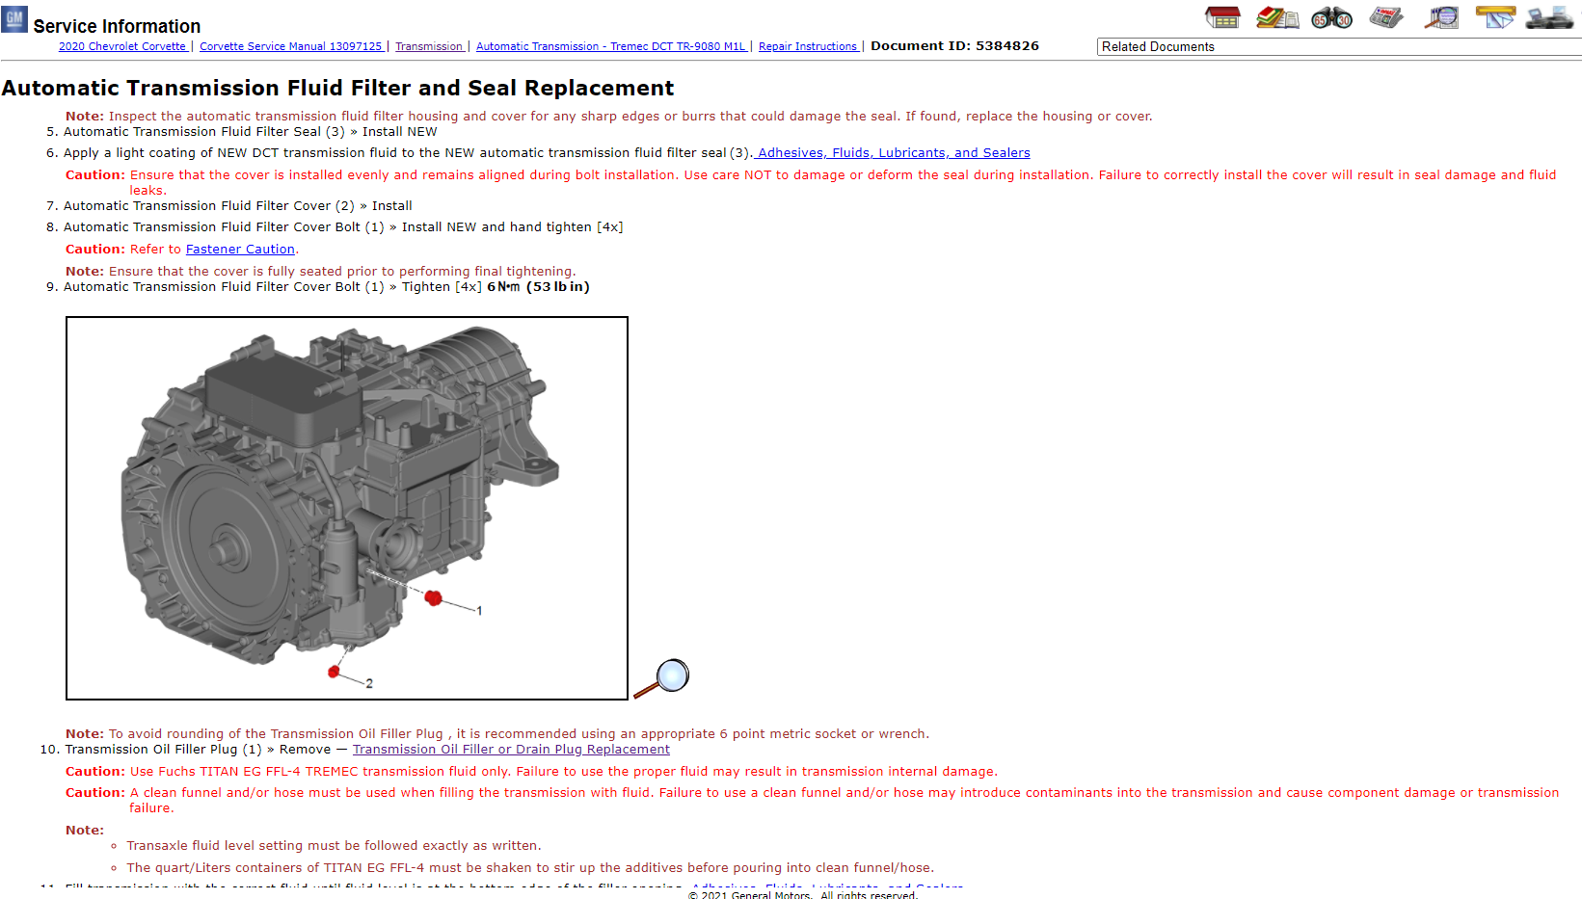This screenshot has height=899, width=1582.
Task: Open the Related Documents dropdown
Action: pyautogui.click(x=1338, y=46)
